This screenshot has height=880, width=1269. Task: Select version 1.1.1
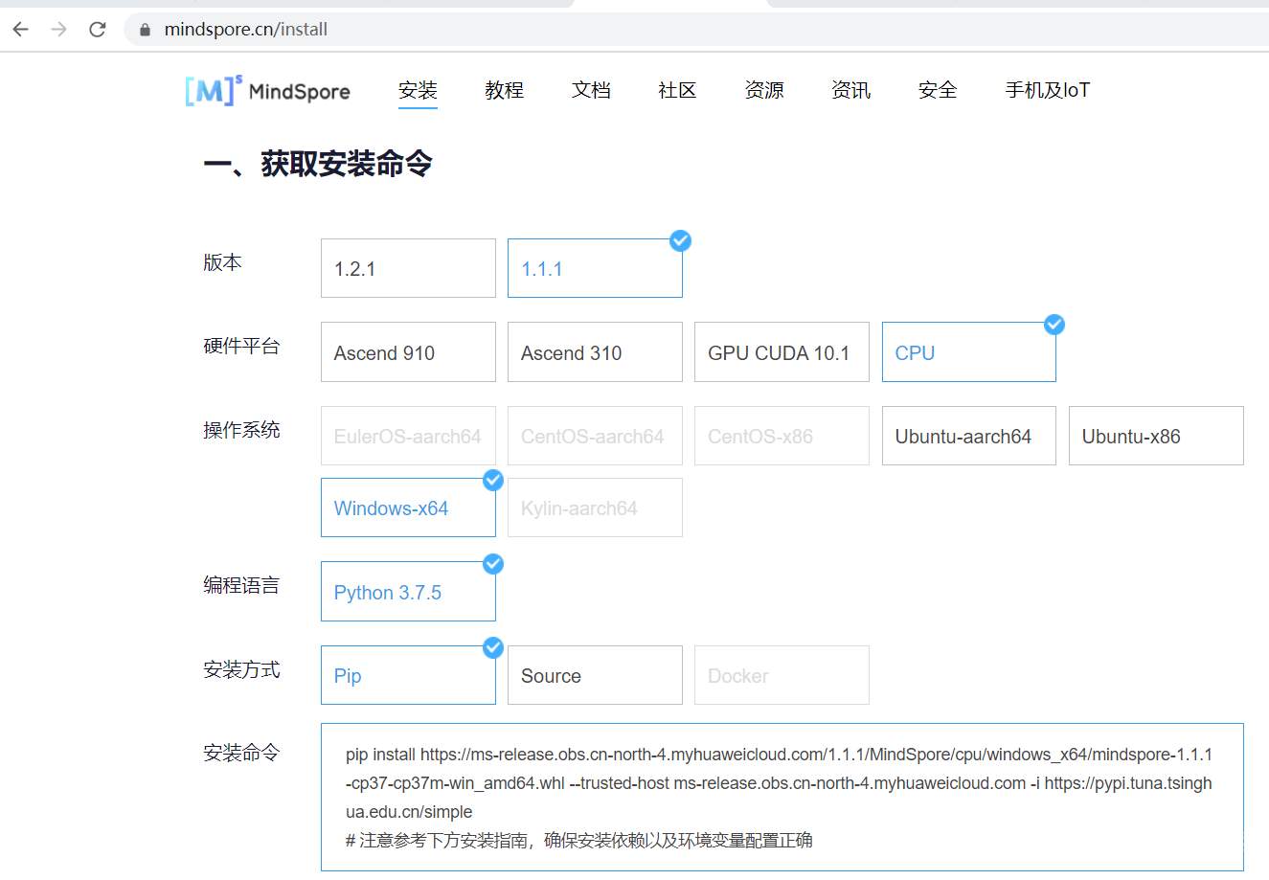(595, 268)
